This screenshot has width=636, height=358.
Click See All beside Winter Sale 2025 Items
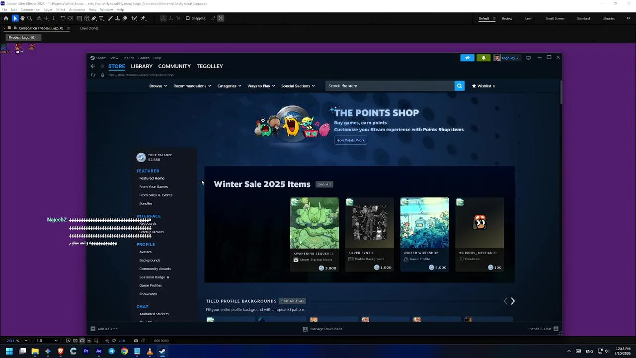point(324,184)
